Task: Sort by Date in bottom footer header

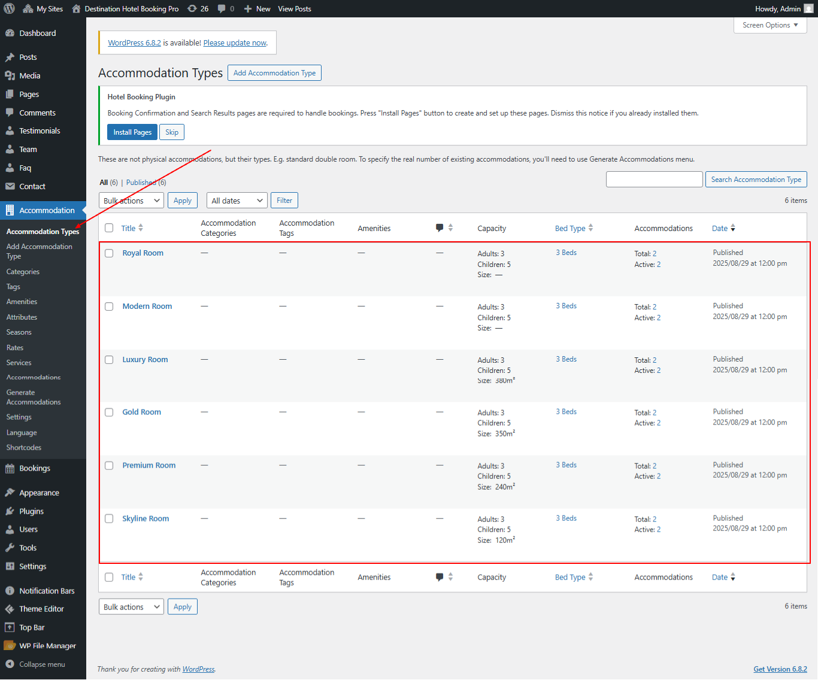Action: coord(723,577)
